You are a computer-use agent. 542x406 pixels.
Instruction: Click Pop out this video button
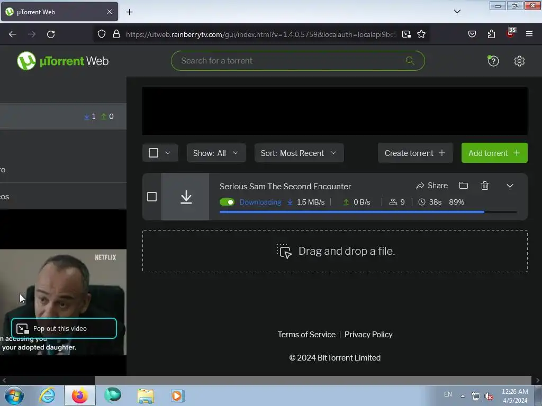(x=64, y=328)
